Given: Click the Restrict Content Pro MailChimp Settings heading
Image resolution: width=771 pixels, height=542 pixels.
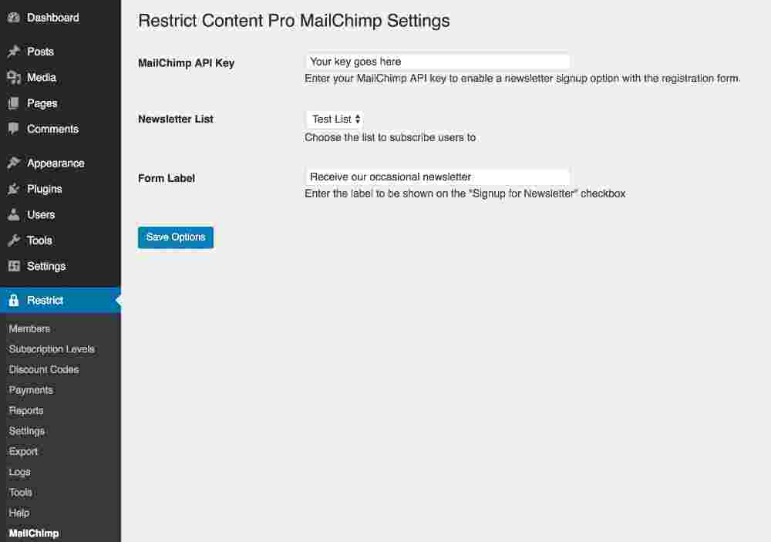Looking at the screenshot, I should 294,21.
